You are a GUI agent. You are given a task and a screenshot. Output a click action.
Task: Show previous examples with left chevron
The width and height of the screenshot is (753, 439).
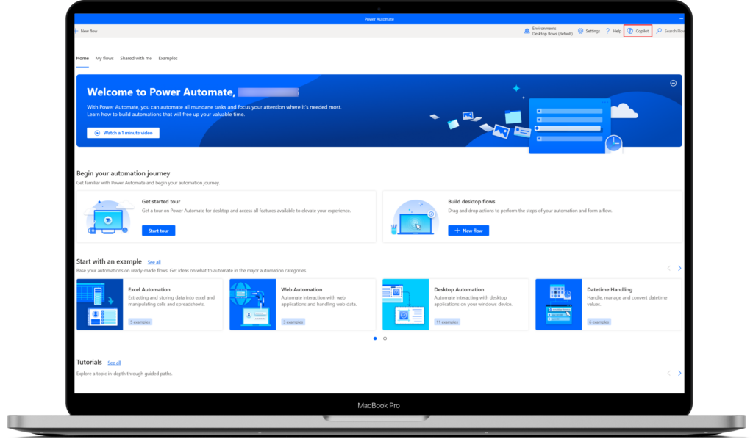coord(669,269)
